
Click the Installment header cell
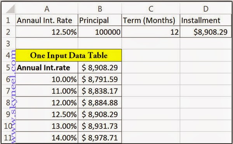(205, 20)
